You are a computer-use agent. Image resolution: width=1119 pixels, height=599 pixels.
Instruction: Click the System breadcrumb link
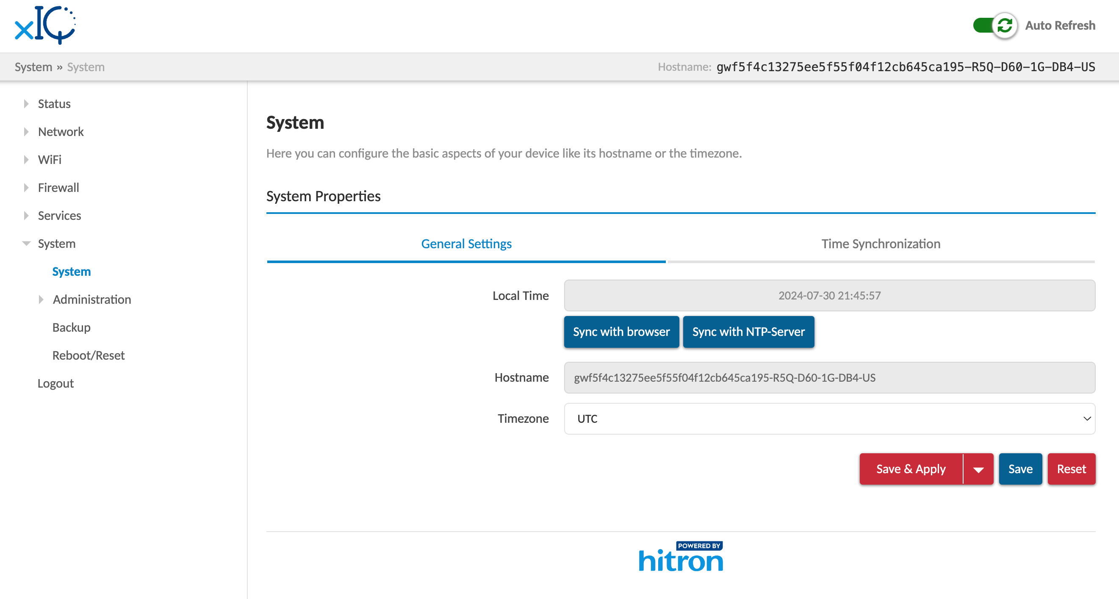[33, 67]
